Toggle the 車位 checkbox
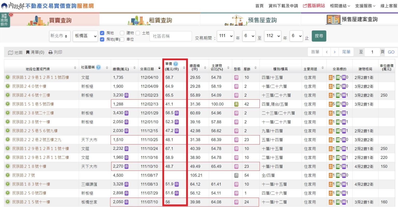This screenshot has width=398, height=207. 122,39
